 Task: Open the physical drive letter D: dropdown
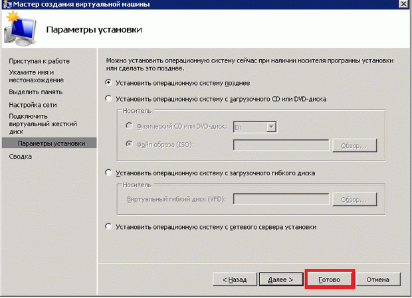[270, 126]
